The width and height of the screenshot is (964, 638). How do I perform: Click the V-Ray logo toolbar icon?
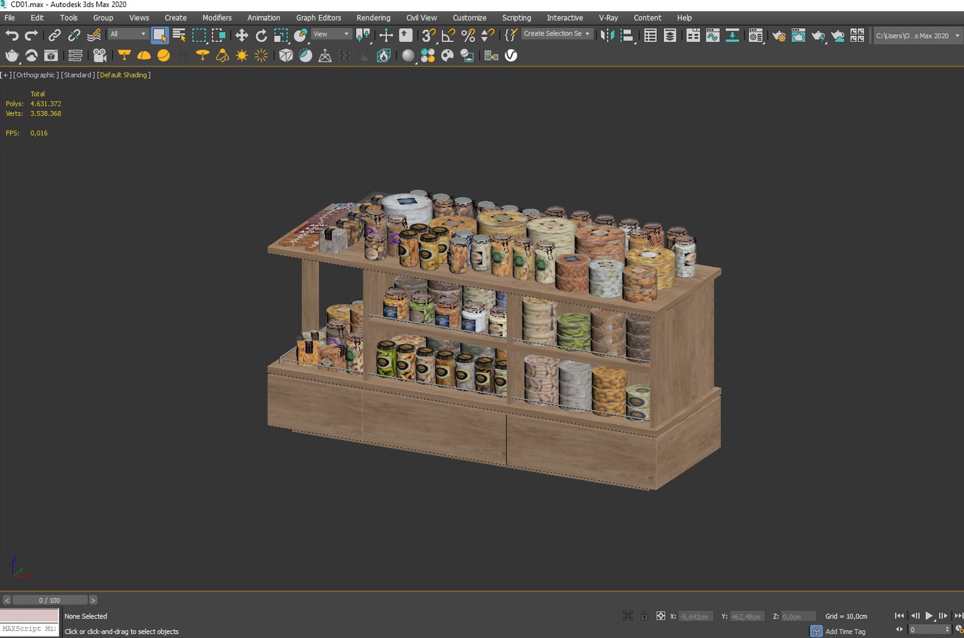(511, 56)
